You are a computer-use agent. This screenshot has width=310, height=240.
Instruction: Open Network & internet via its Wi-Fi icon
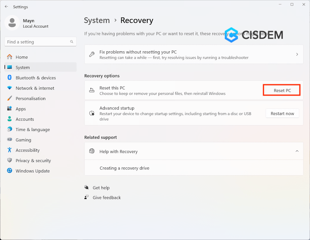[9, 88]
